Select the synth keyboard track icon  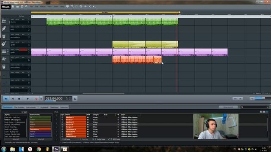[x=4, y=52]
